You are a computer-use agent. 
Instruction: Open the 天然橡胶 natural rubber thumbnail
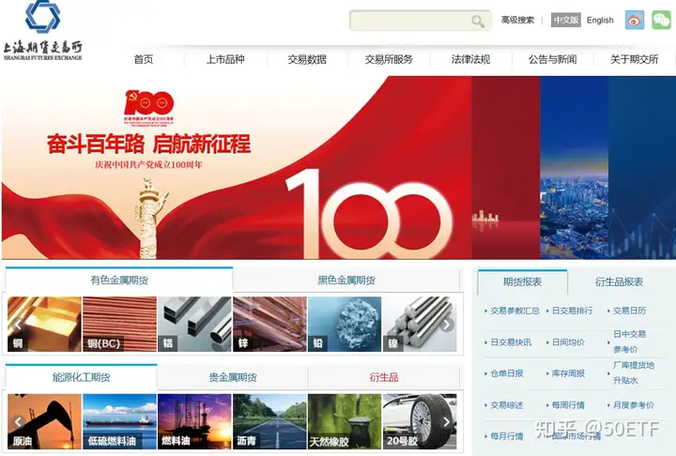345,421
